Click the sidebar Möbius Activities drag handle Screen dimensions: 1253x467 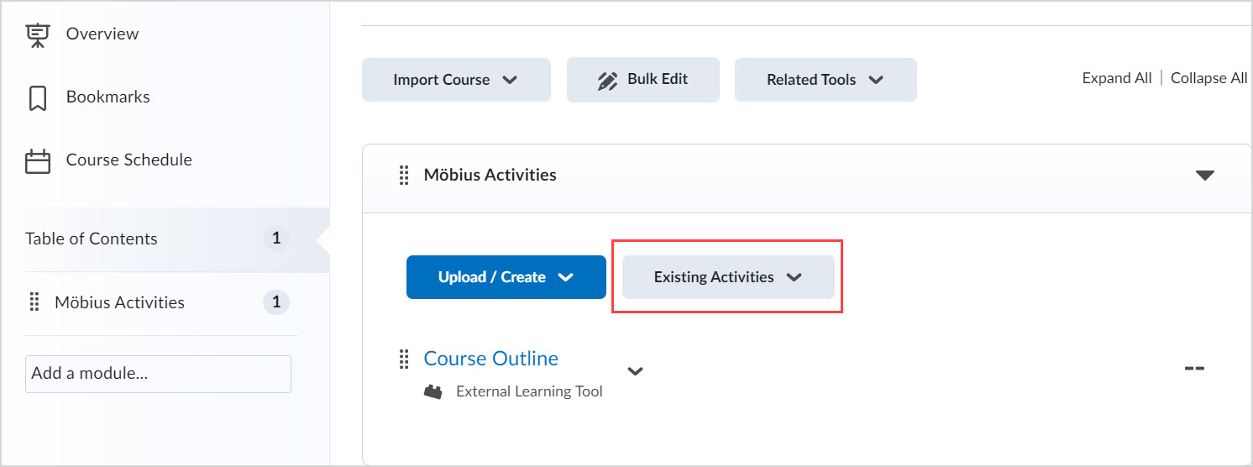click(x=34, y=302)
